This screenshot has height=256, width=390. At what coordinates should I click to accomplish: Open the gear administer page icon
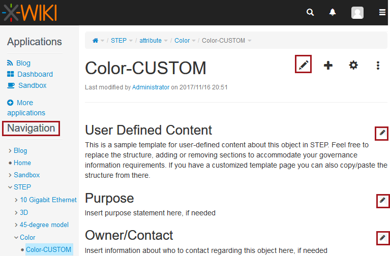click(353, 65)
